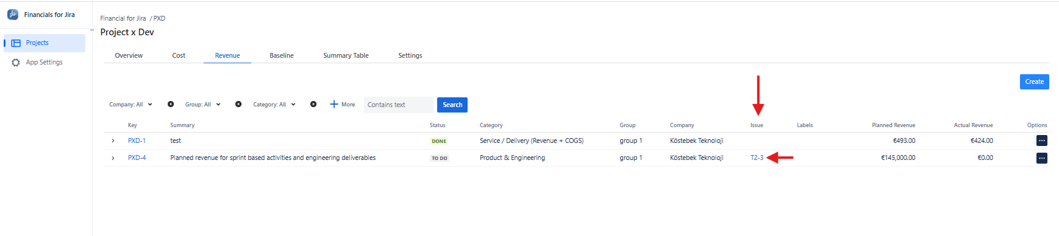Collapse the sidebar with the chevron handle
Image resolution: width=1059 pixels, height=236 pixels.
(92, 29)
